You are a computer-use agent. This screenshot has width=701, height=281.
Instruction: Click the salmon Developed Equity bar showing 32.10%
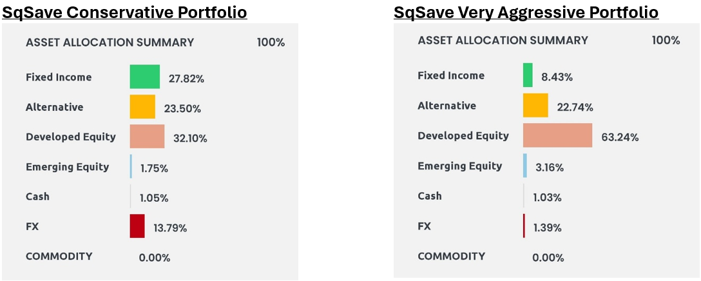tap(147, 137)
